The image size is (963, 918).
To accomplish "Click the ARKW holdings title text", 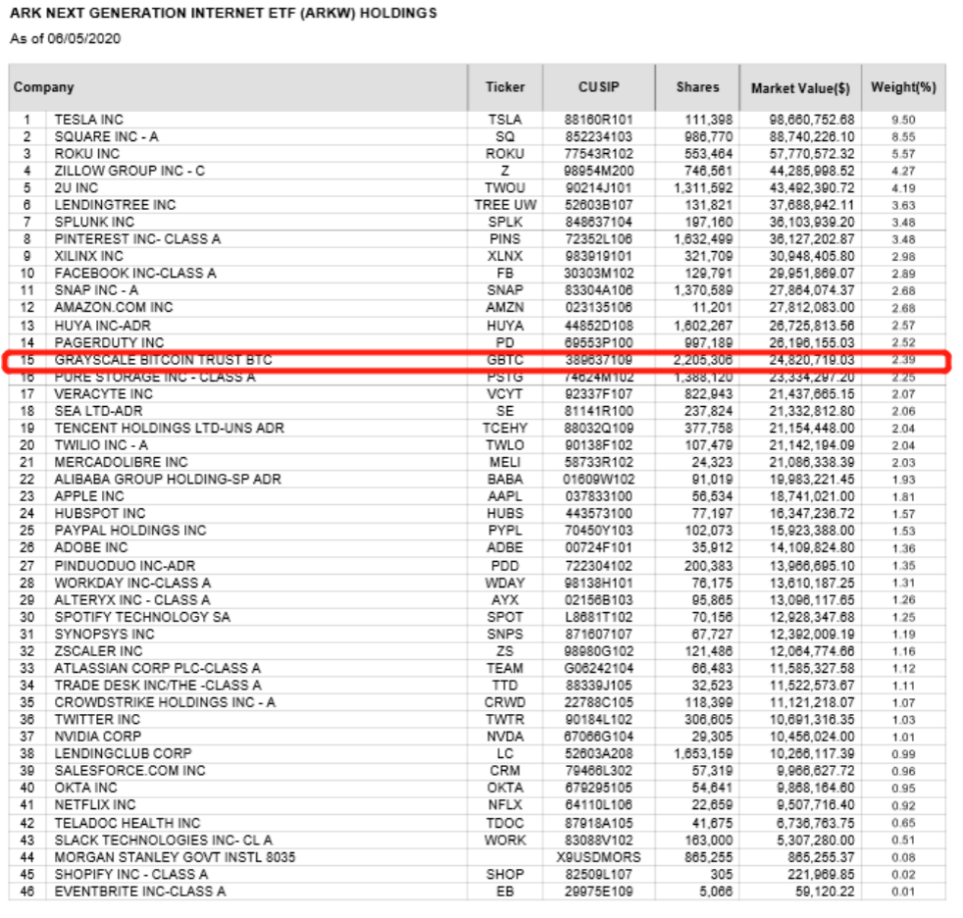I will tap(224, 13).
